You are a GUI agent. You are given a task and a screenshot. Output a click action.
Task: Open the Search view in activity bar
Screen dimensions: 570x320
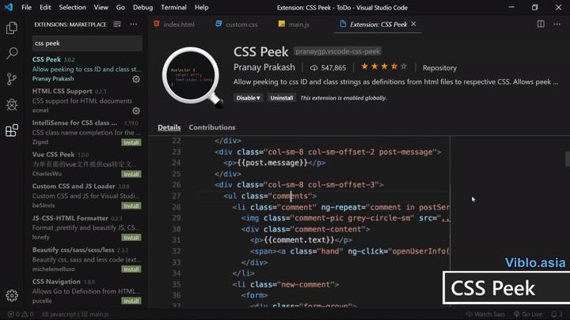click(12, 54)
